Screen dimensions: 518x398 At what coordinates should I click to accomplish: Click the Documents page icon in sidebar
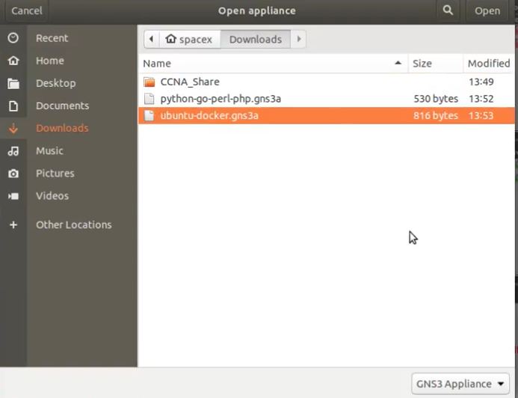pyautogui.click(x=13, y=106)
